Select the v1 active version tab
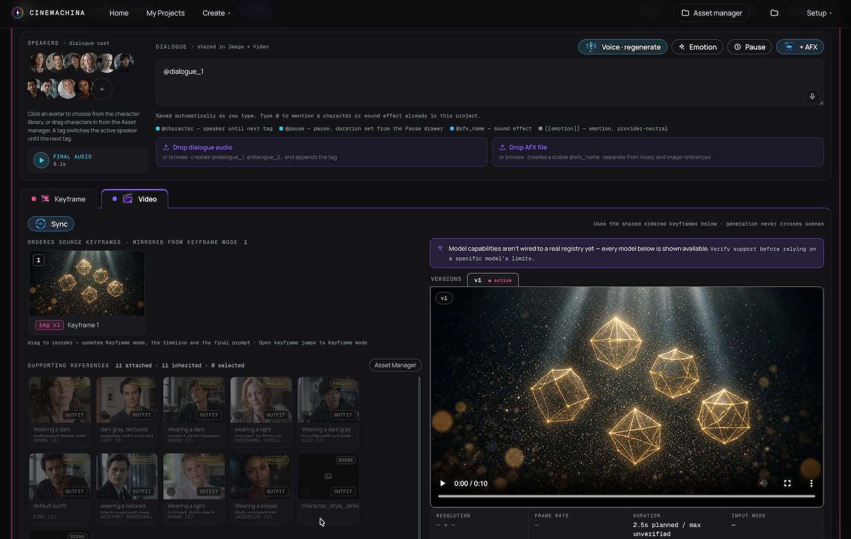 [x=493, y=280]
